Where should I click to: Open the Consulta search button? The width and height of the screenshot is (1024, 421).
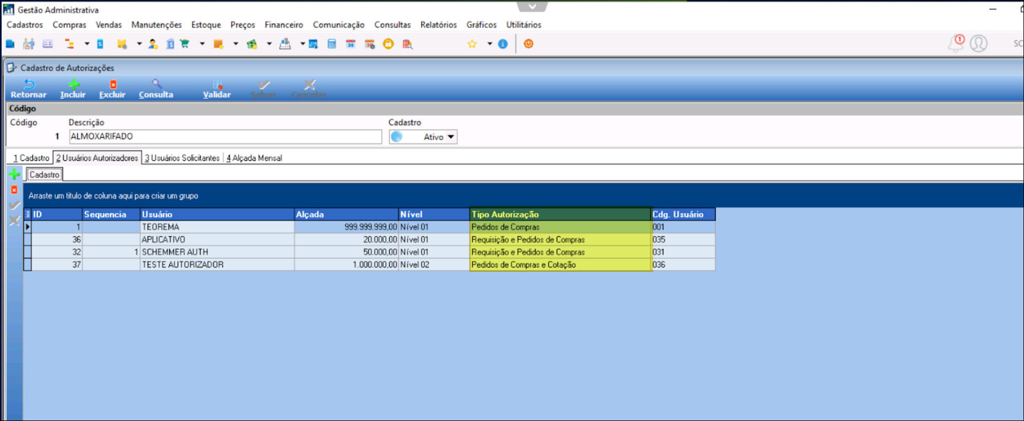[x=156, y=89]
